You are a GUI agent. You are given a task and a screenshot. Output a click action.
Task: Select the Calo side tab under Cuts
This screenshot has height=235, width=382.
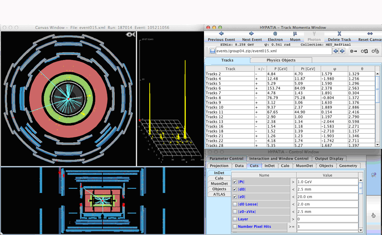coord(219,178)
